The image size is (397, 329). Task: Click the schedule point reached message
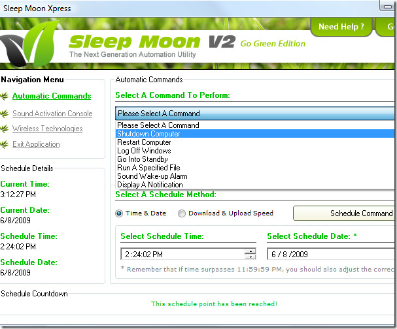[215, 304]
